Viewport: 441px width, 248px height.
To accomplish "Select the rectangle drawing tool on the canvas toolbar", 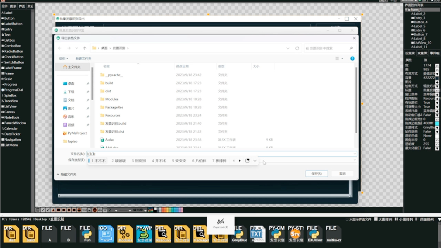I will click(58, 210).
